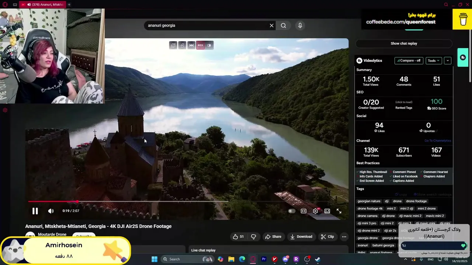The image size is (472, 265).
Task: Open File Explorer from the taskbar
Action: pos(231,259)
